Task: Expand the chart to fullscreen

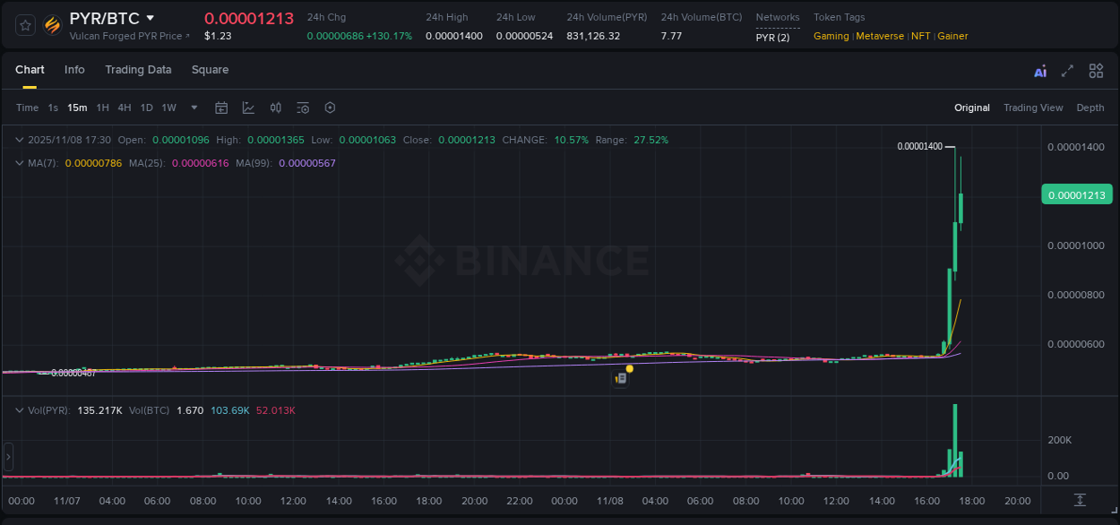Action: [x=1067, y=71]
